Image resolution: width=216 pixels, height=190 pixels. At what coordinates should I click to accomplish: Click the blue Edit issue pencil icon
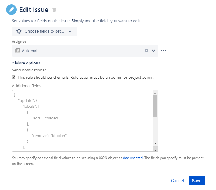[11, 10]
